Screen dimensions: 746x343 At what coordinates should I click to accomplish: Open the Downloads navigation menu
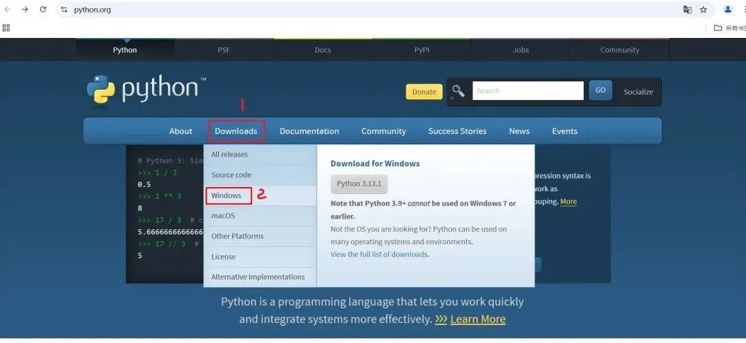236,131
